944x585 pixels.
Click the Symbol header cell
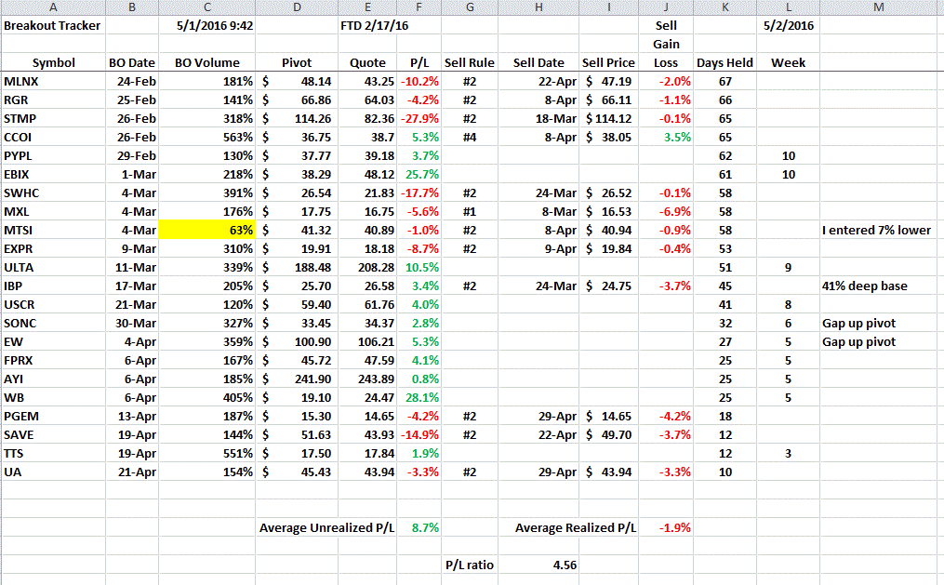53,63
